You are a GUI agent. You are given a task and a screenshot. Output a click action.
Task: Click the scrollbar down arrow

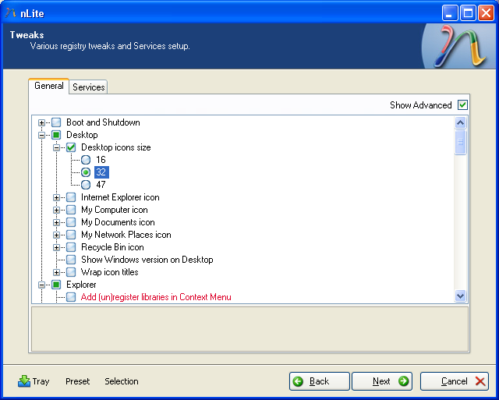pyautogui.click(x=461, y=296)
